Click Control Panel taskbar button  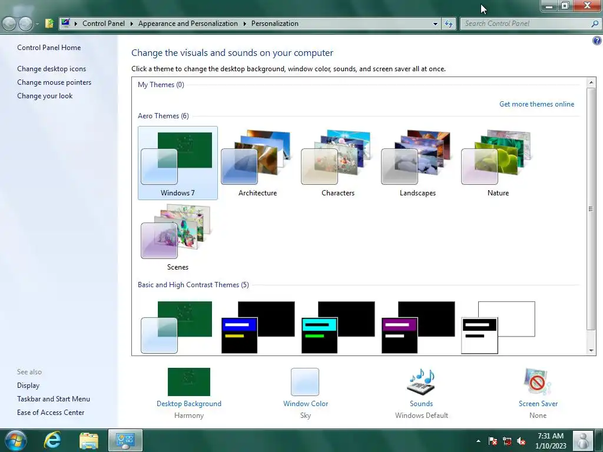click(x=125, y=440)
